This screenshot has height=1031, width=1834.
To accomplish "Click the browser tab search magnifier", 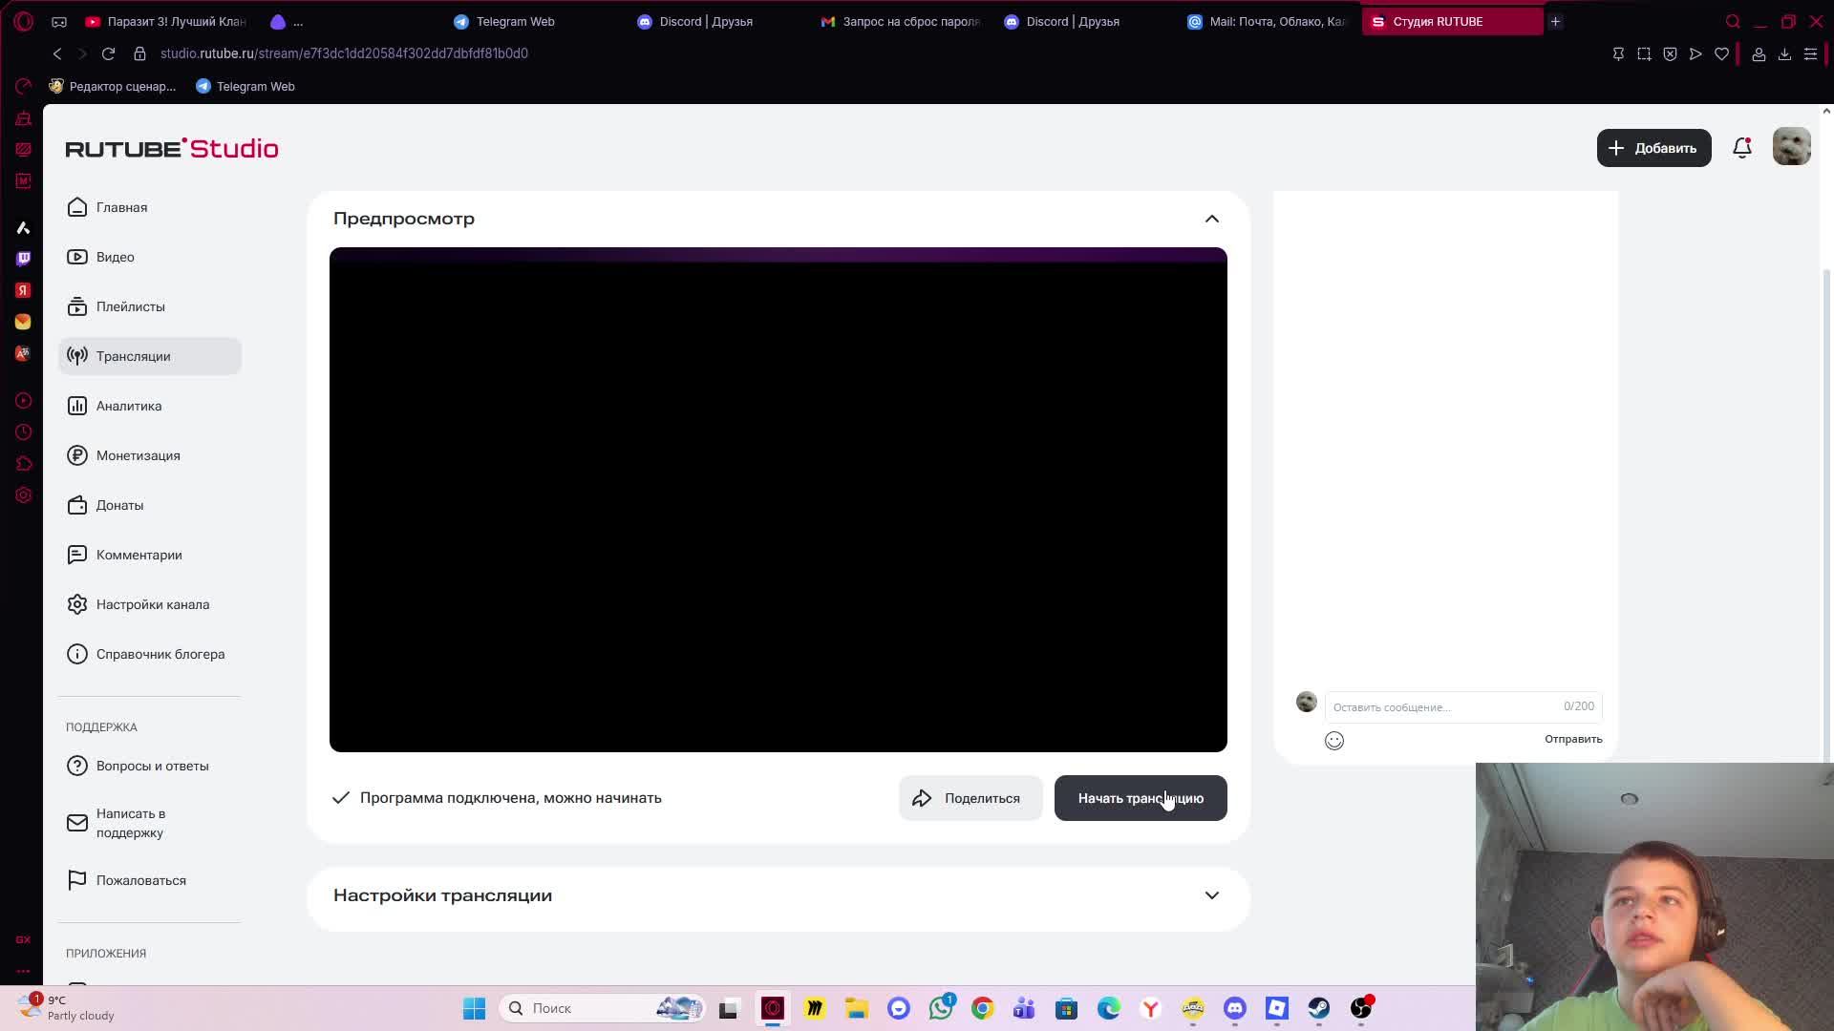I will click(1733, 21).
